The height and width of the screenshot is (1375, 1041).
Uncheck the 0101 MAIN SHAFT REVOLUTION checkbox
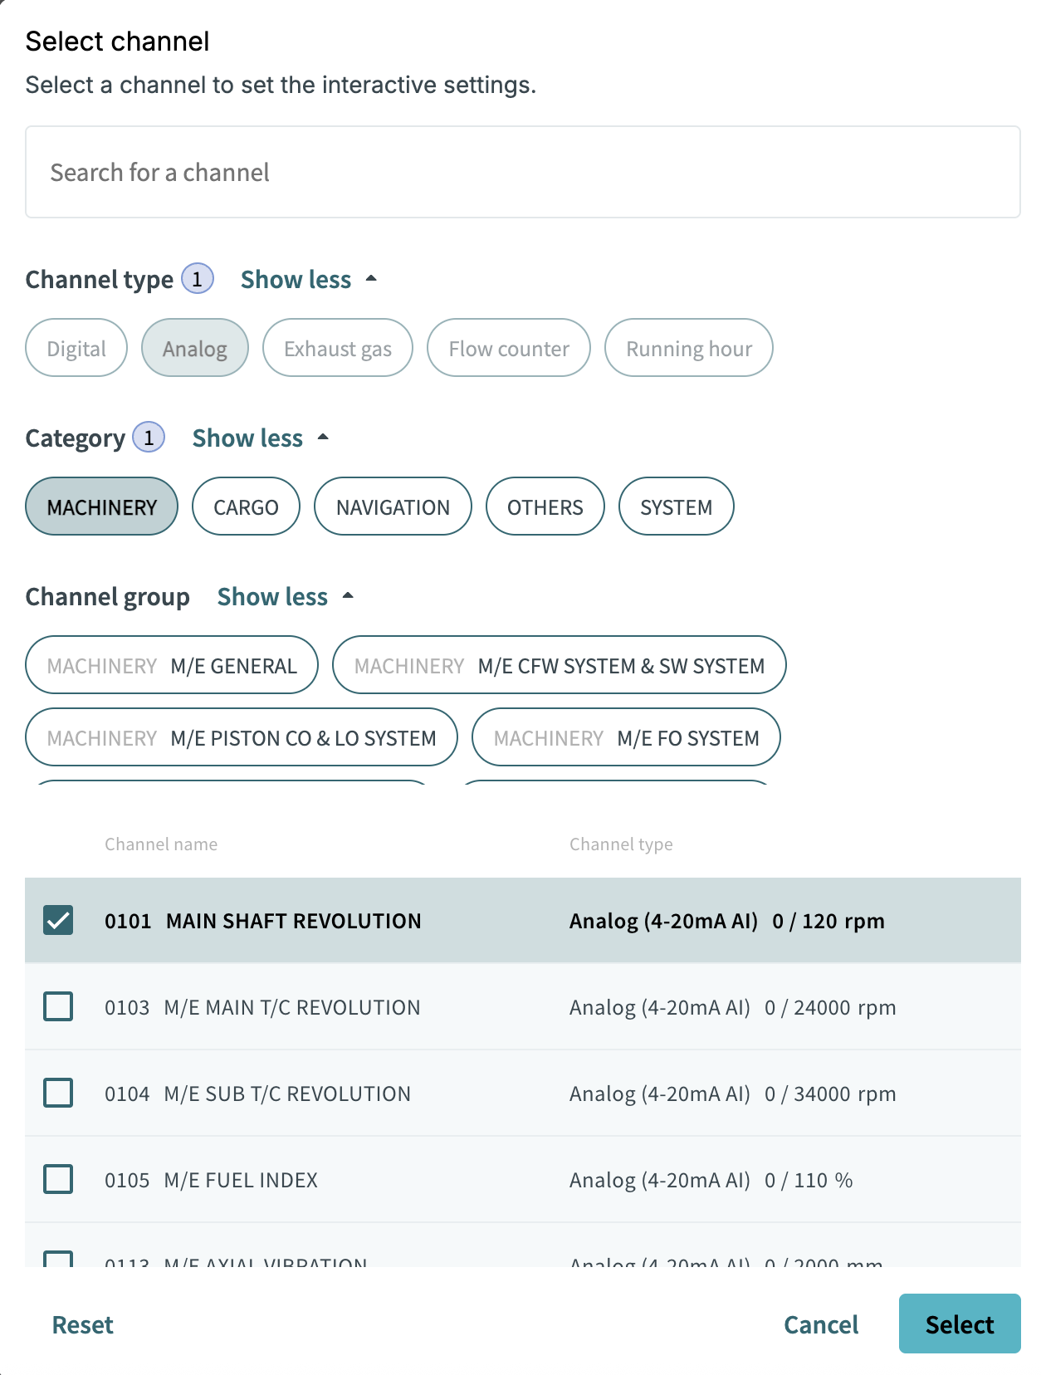(x=58, y=921)
